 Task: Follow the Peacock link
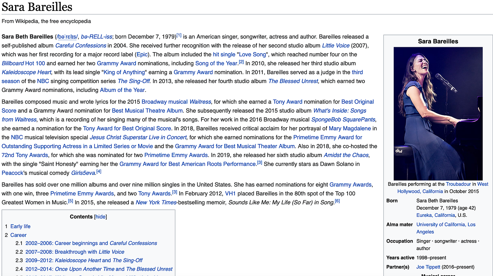[12, 173]
